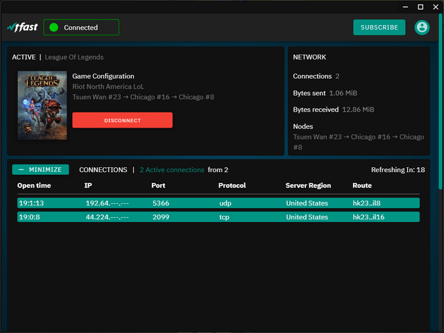Click the Refreshing In countdown text
This screenshot has width=444, height=333.
pos(398,169)
